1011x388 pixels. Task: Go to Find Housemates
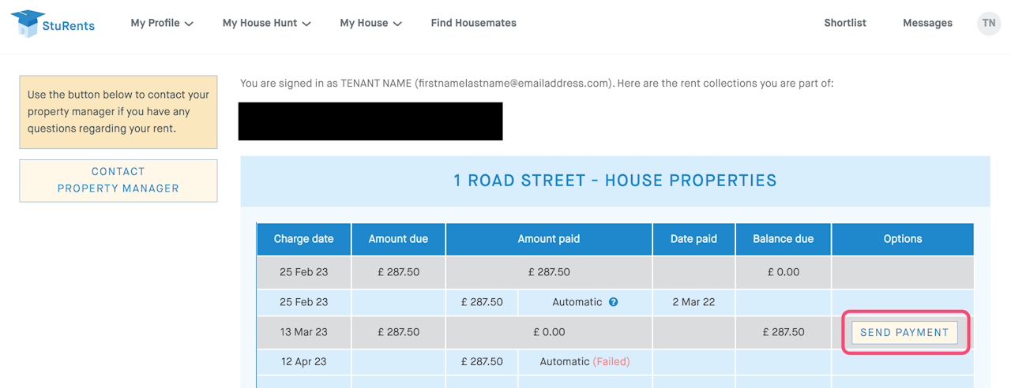click(x=473, y=24)
